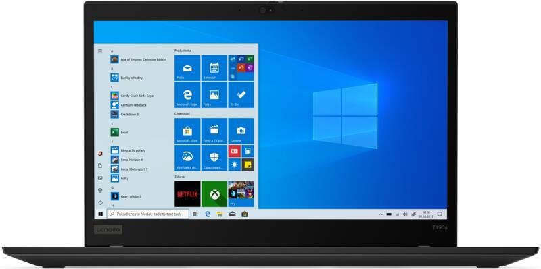Screen dimensions: 541x269
Task: Open the Kalendář calendar tile
Action: click(214, 68)
